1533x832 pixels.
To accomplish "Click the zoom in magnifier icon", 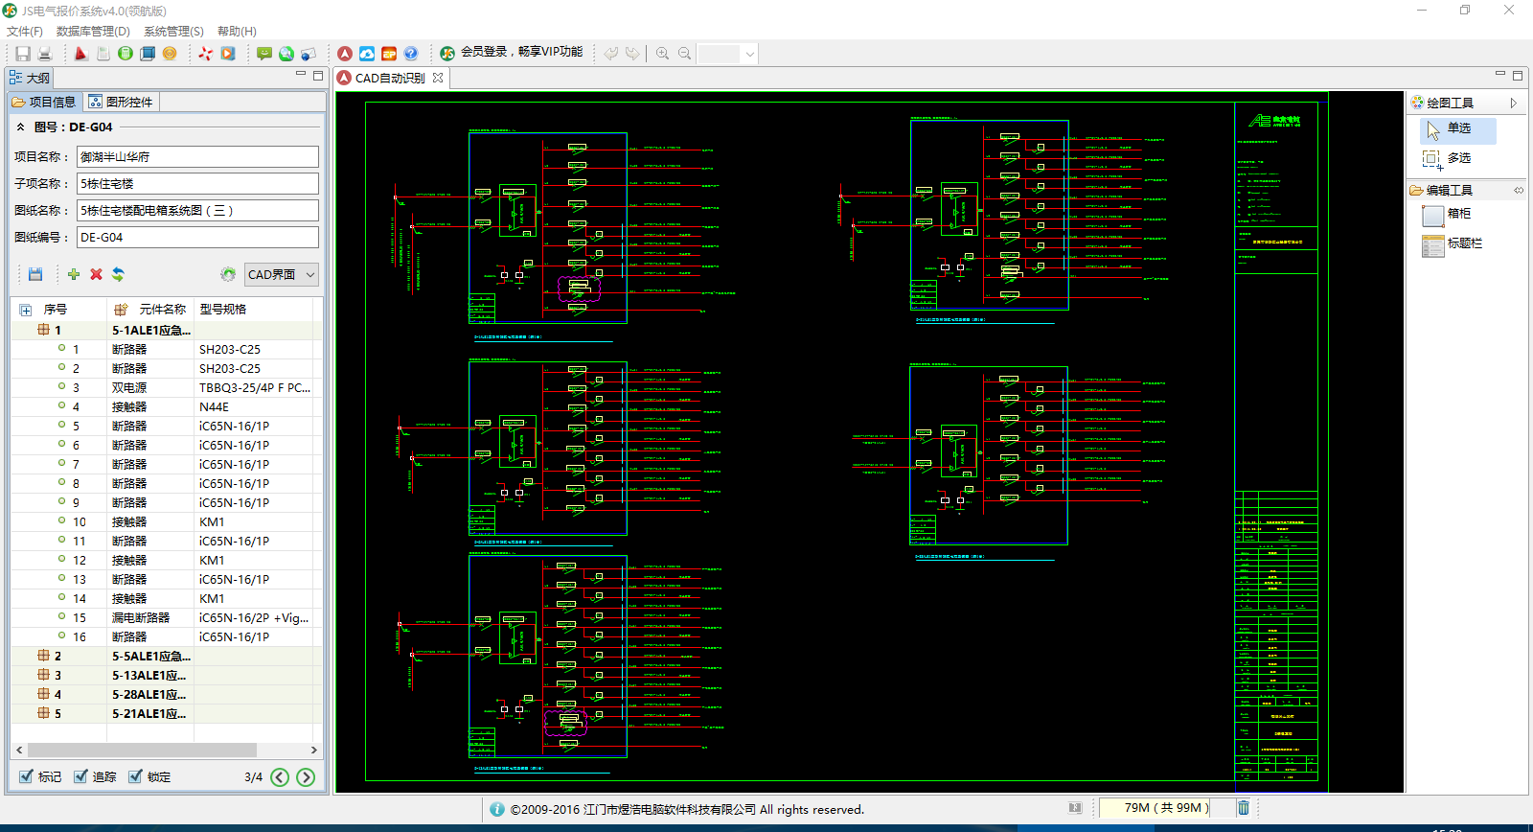I will tap(662, 54).
